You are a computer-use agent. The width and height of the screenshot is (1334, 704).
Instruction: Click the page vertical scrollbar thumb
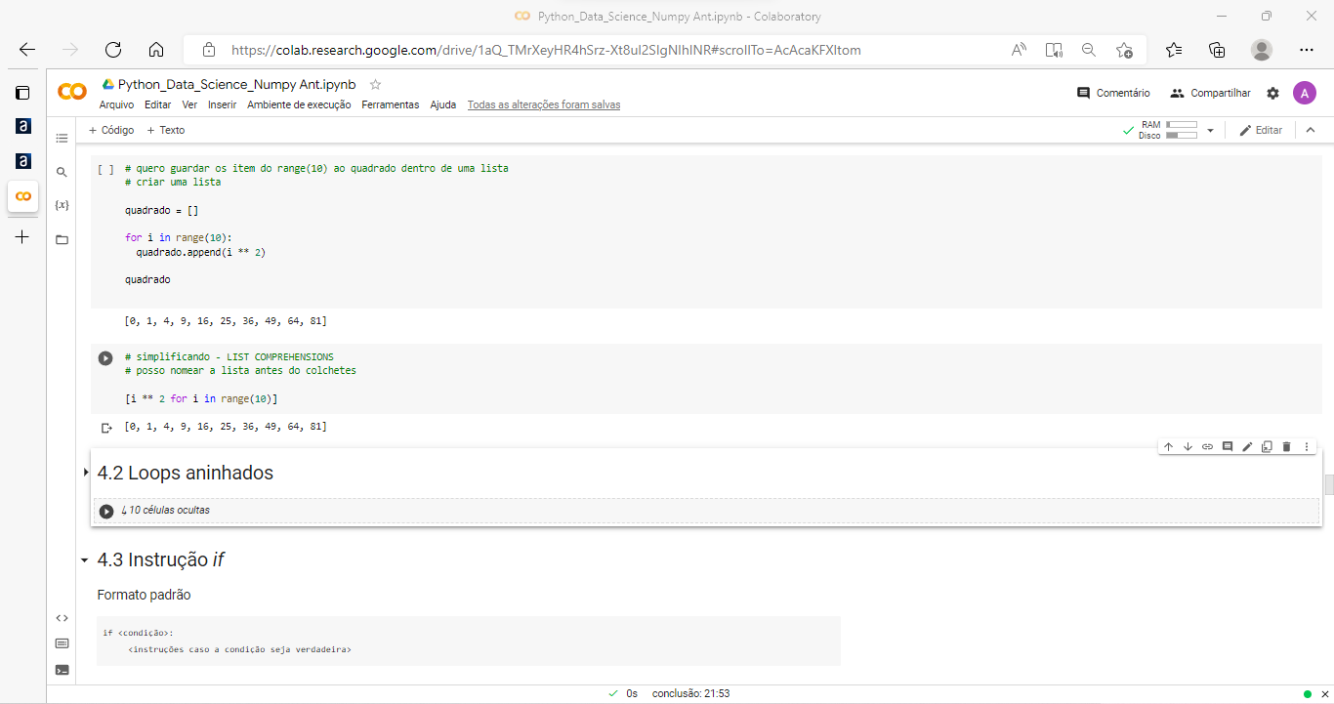(x=1329, y=485)
